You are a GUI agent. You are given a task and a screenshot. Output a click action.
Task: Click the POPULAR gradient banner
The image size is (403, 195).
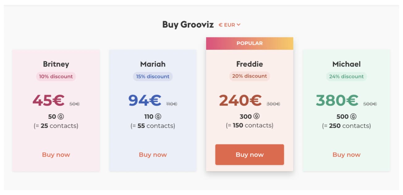coord(249,44)
